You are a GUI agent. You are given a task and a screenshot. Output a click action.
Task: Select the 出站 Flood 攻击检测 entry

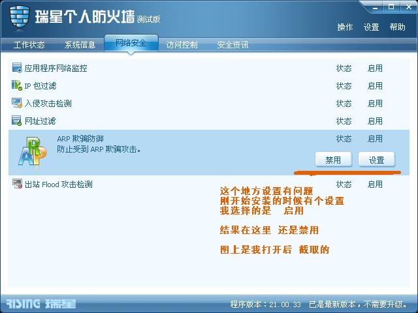[209, 184]
